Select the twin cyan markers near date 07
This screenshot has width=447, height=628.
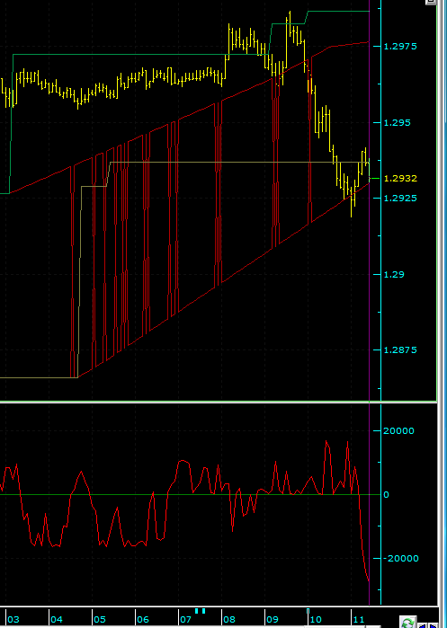[x=200, y=611]
